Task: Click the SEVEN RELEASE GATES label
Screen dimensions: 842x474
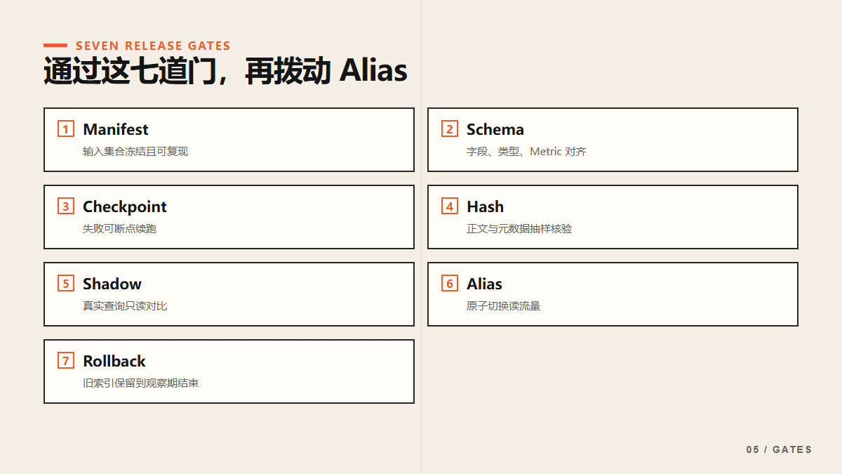Action: 153,46
